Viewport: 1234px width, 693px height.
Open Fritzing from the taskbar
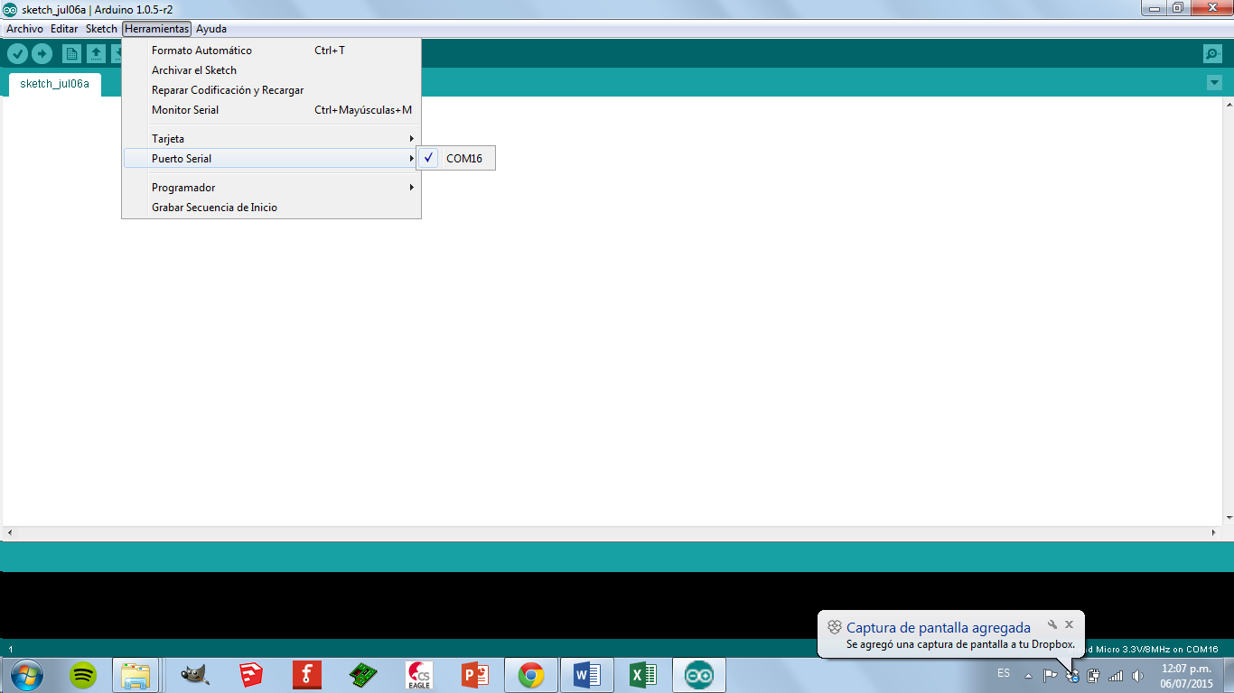(x=307, y=675)
